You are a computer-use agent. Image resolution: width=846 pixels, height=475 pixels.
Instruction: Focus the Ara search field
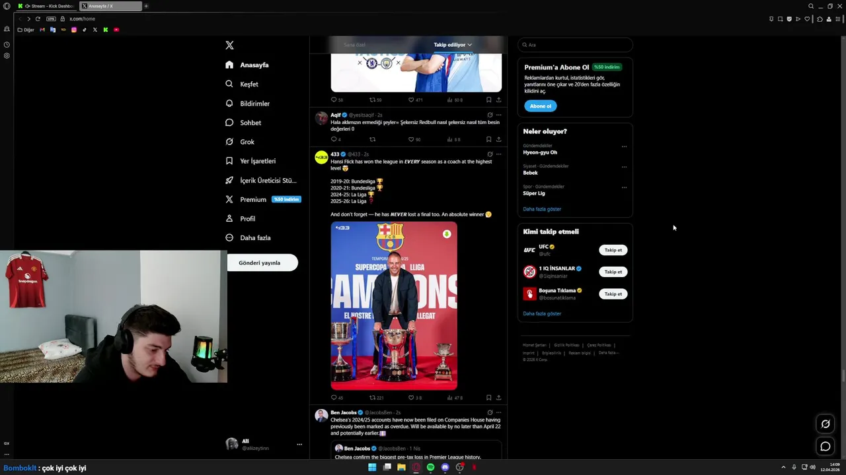575,45
